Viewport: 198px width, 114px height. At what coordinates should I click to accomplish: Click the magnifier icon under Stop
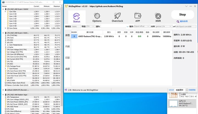178,21
